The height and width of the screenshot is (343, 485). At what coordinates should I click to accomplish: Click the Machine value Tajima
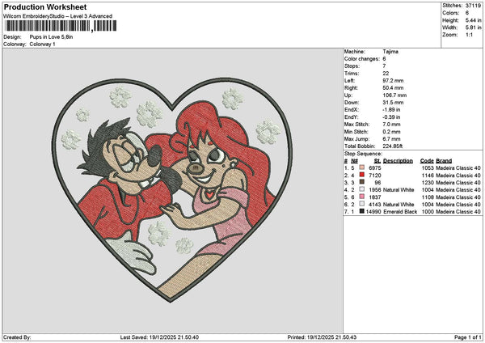point(390,52)
